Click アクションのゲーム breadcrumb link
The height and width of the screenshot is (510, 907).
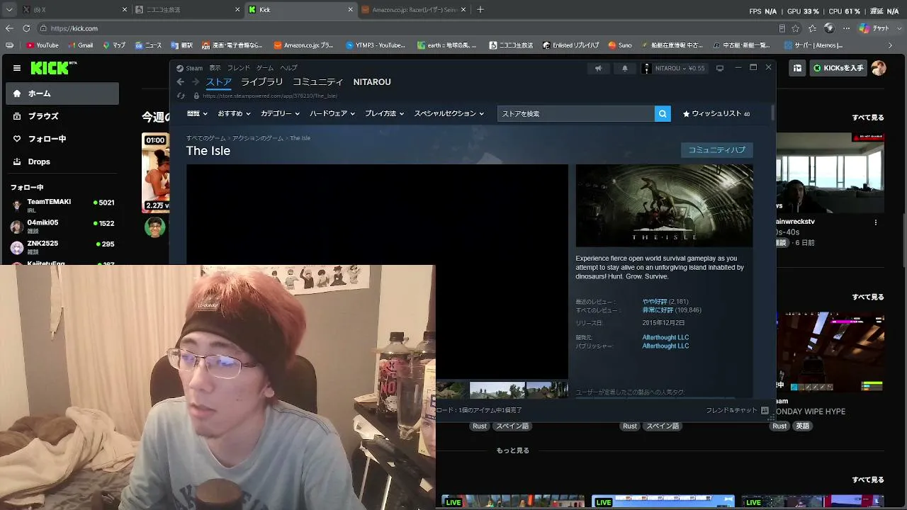[257, 138]
